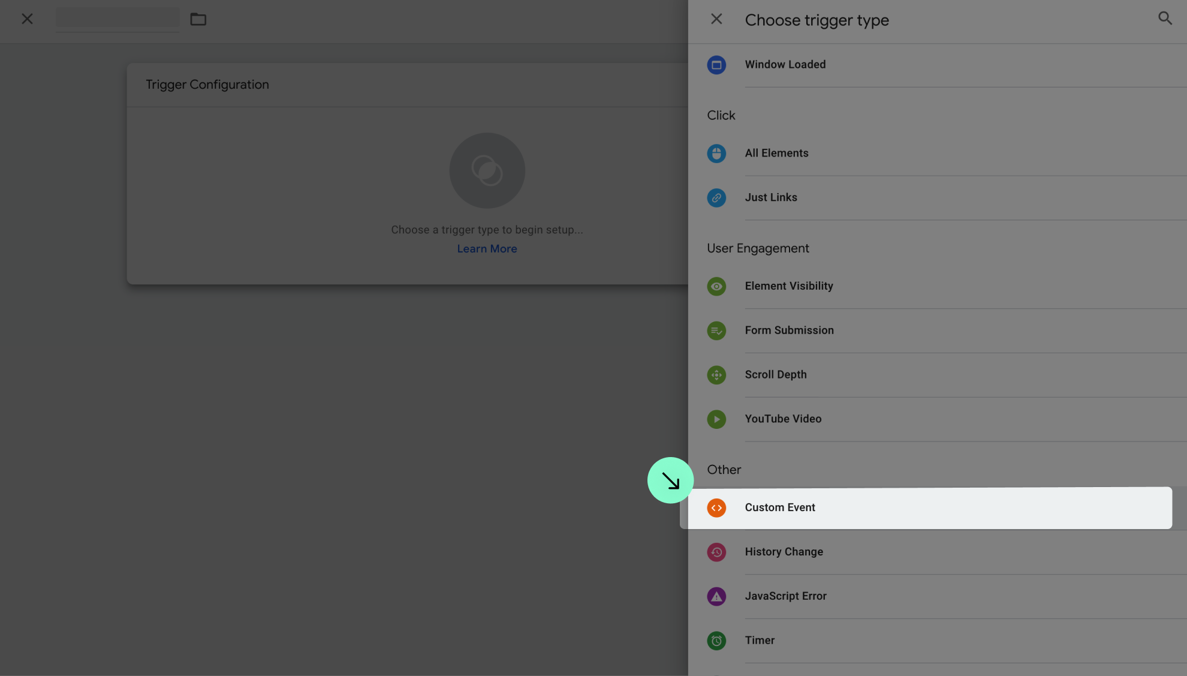Click the Just Links chain icon
This screenshot has width=1187, height=676.
point(716,198)
